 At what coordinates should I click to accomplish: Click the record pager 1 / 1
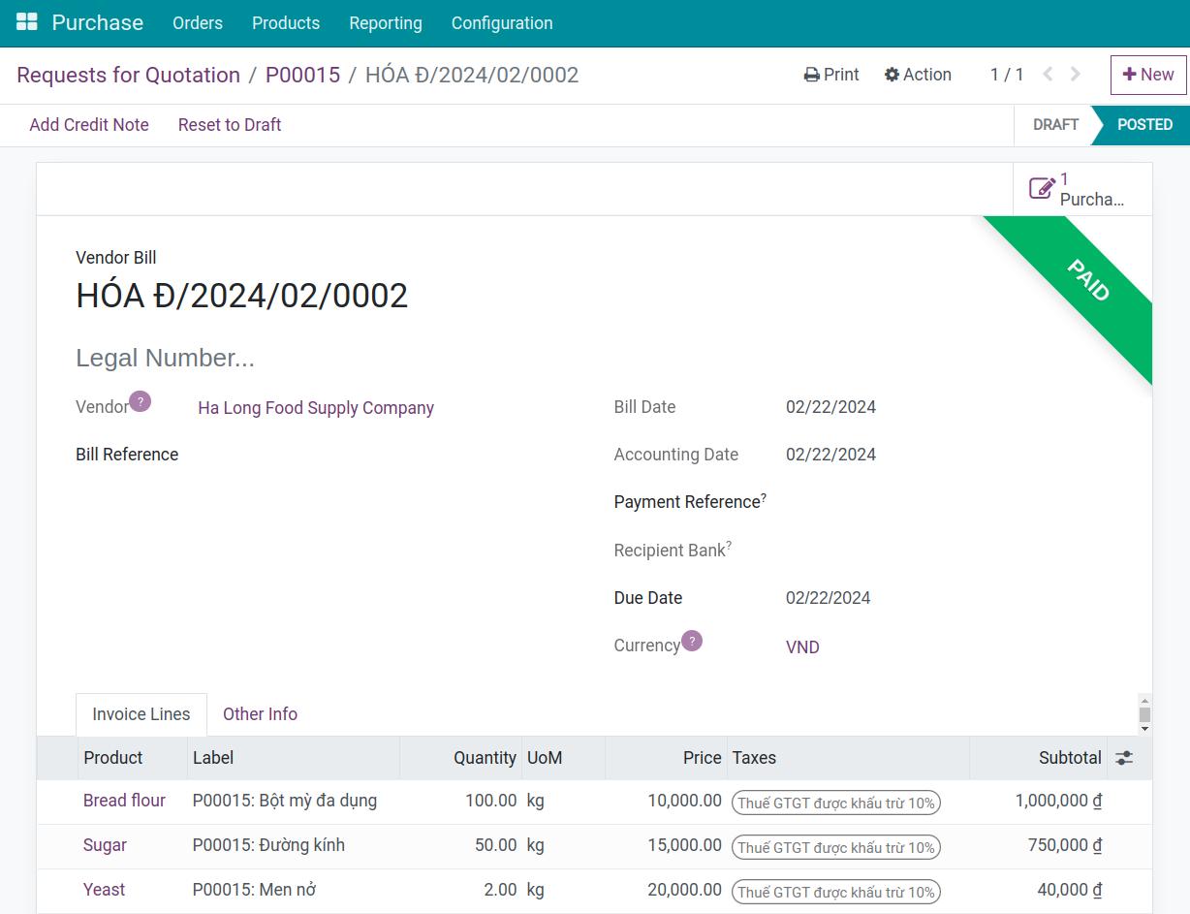pos(1007,75)
